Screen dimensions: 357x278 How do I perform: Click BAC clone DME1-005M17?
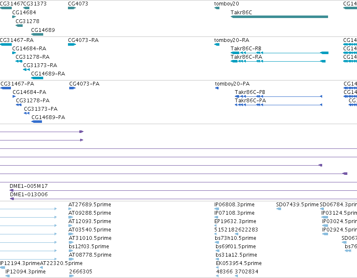tap(183, 190)
